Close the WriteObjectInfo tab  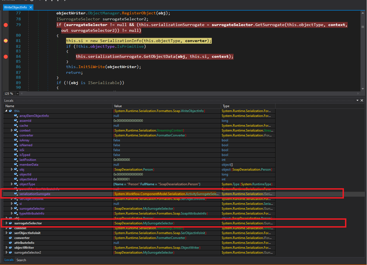(x=31, y=7)
